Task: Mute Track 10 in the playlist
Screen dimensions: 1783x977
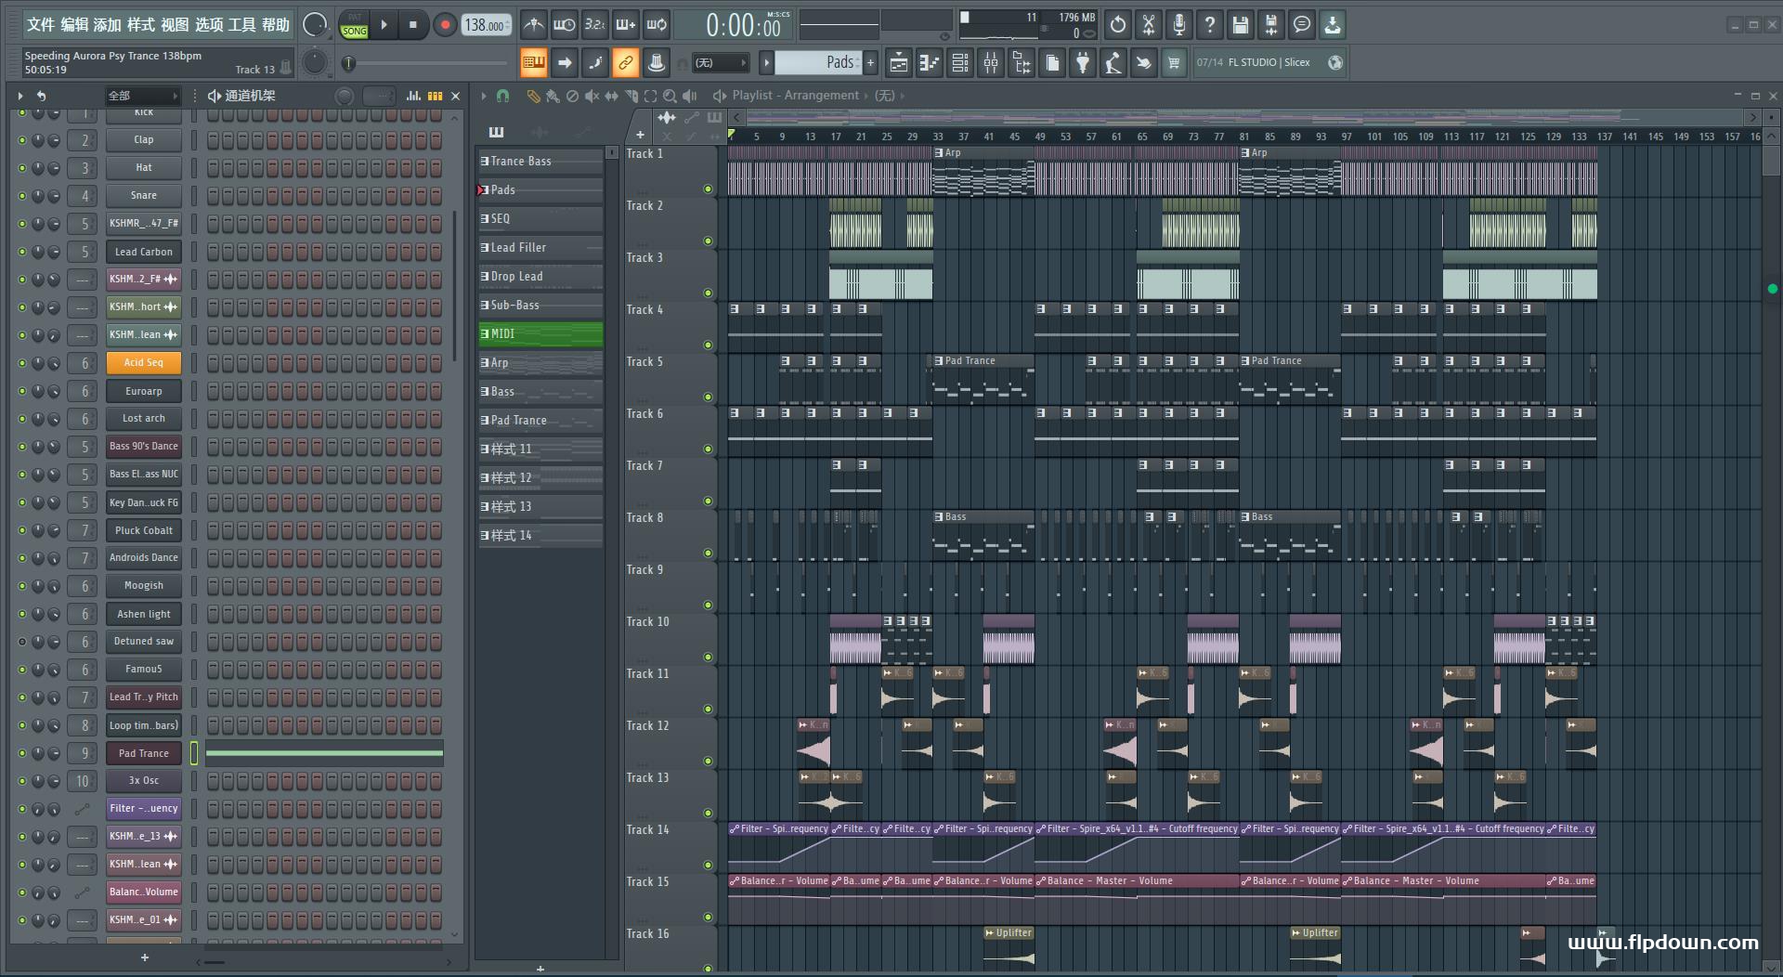Action: coord(708,658)
